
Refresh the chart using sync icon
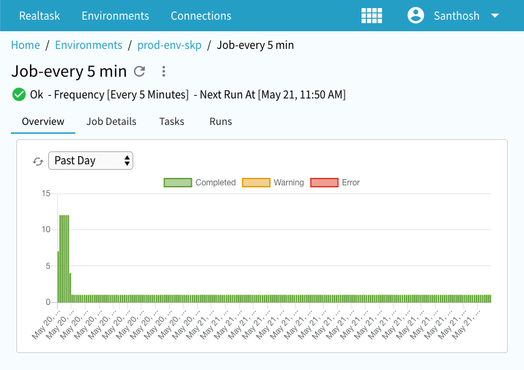click(x=38, y=161)
